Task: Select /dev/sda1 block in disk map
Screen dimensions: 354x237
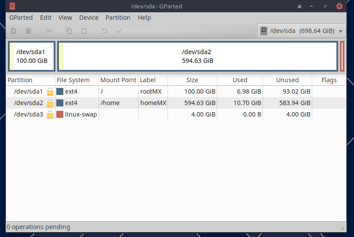Action: click(32, 56)
